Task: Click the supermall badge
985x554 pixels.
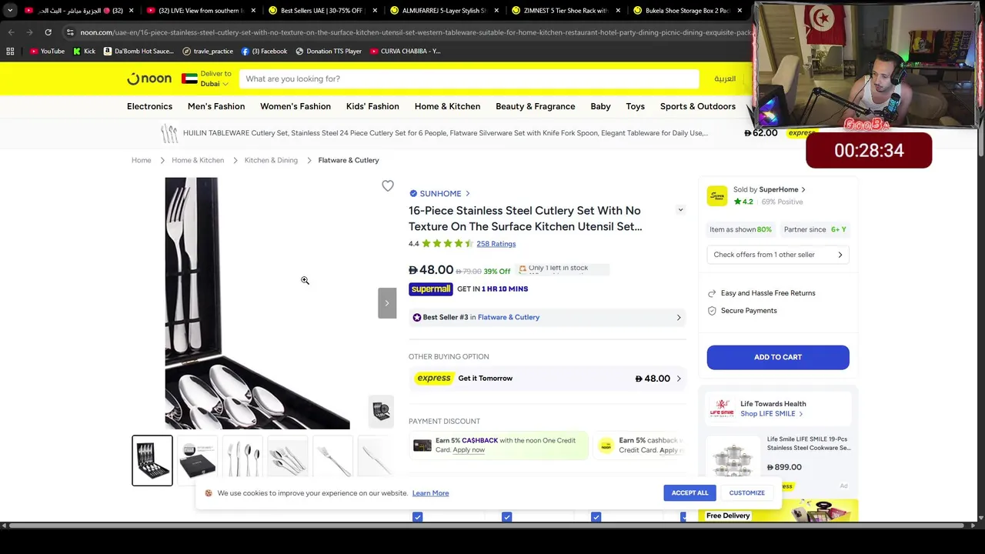Action: tap(430, 289)
